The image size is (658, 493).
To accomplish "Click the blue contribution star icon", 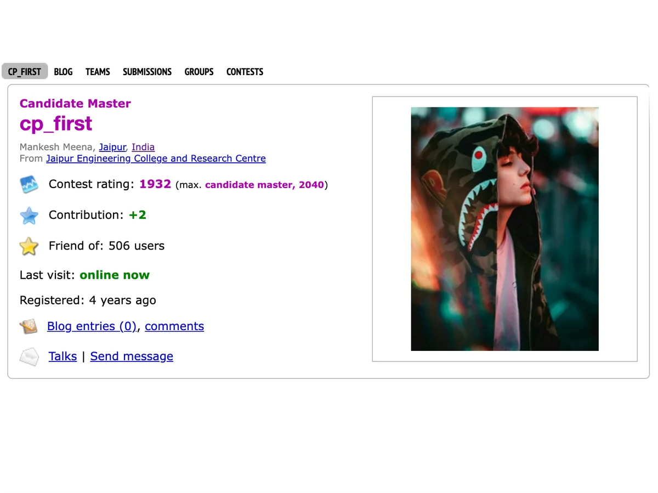I will [x=29, y=216].
